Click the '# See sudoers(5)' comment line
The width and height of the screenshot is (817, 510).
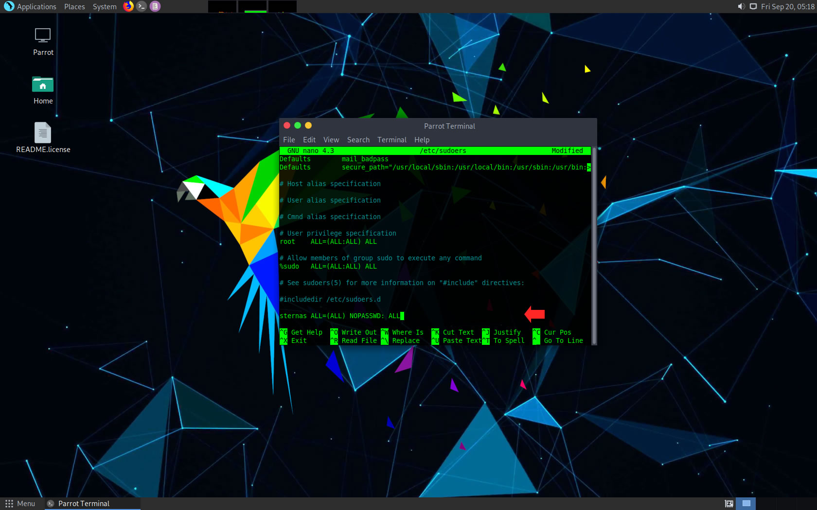coord(402,283)
